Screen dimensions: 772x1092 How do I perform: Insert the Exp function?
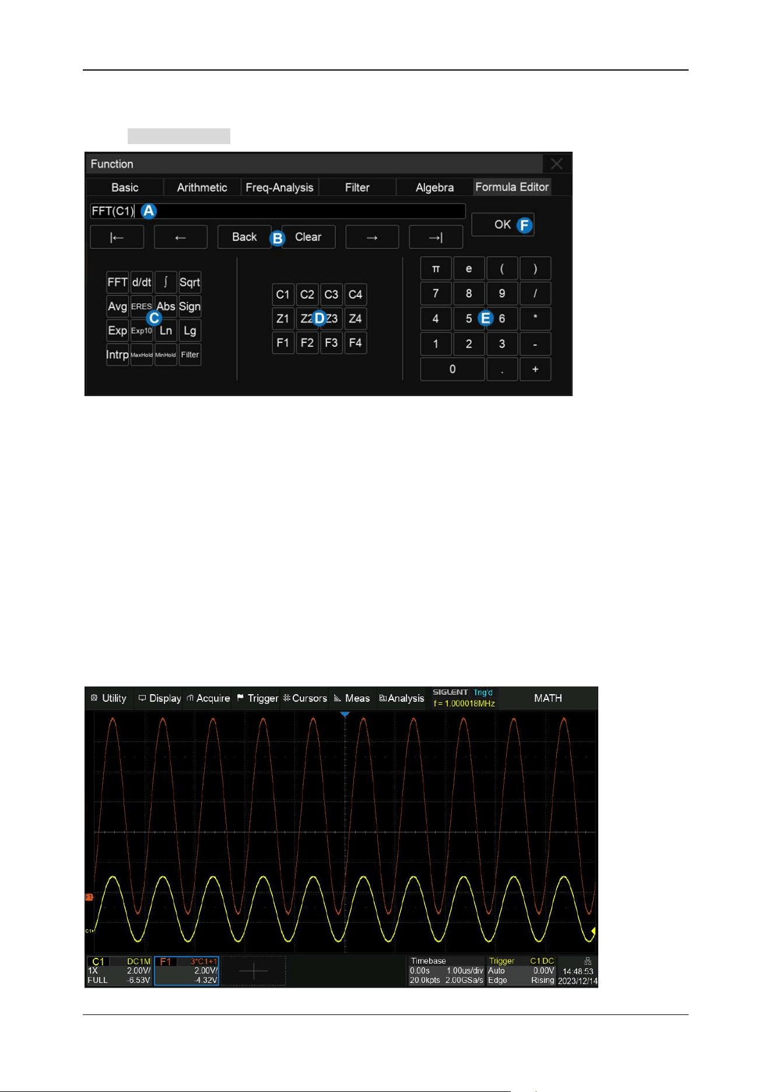pyautogui.click(x=117, y=331)
